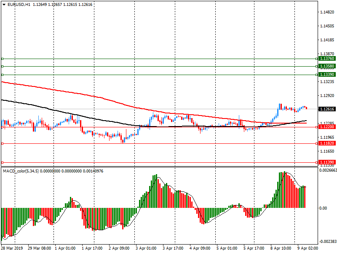
Task: Select the red horizontal line at 1.11820
Action: tap(168, 143)
